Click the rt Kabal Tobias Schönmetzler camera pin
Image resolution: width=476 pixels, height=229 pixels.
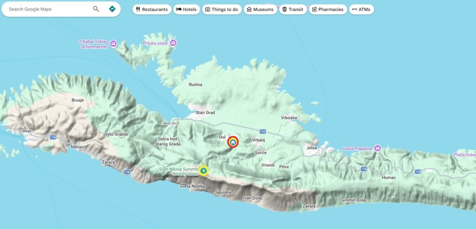(113, 44)
